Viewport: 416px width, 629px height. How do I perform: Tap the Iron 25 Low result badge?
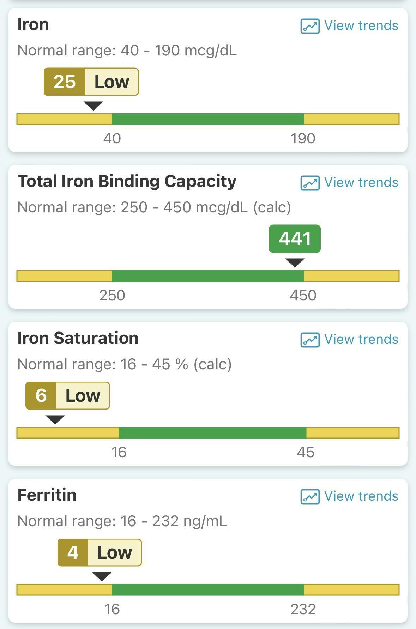[91, 82]
